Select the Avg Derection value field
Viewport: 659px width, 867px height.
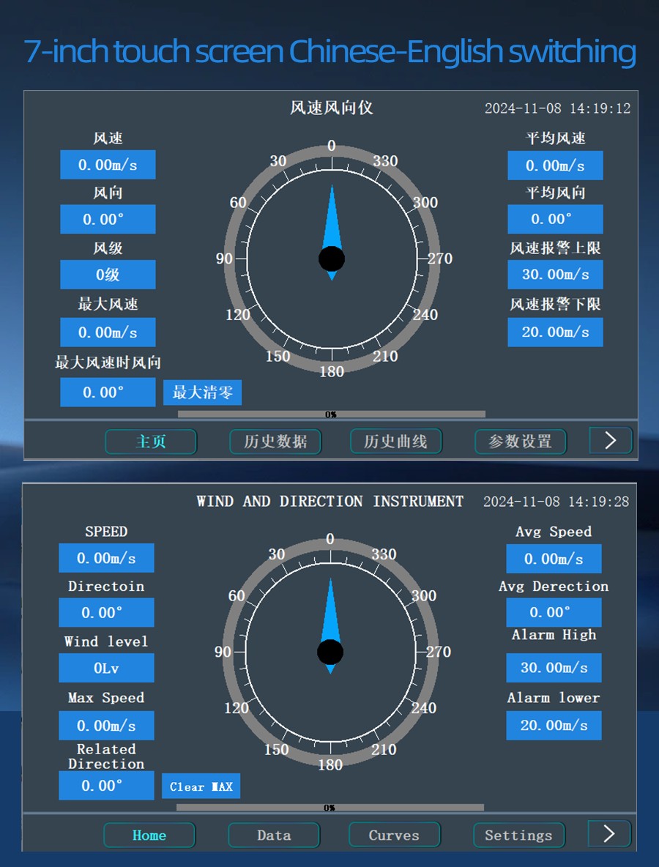pos(554,612)
